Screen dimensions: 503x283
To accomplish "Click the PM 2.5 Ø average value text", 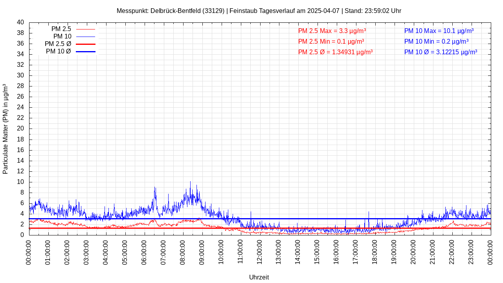I will click(335, 52).
